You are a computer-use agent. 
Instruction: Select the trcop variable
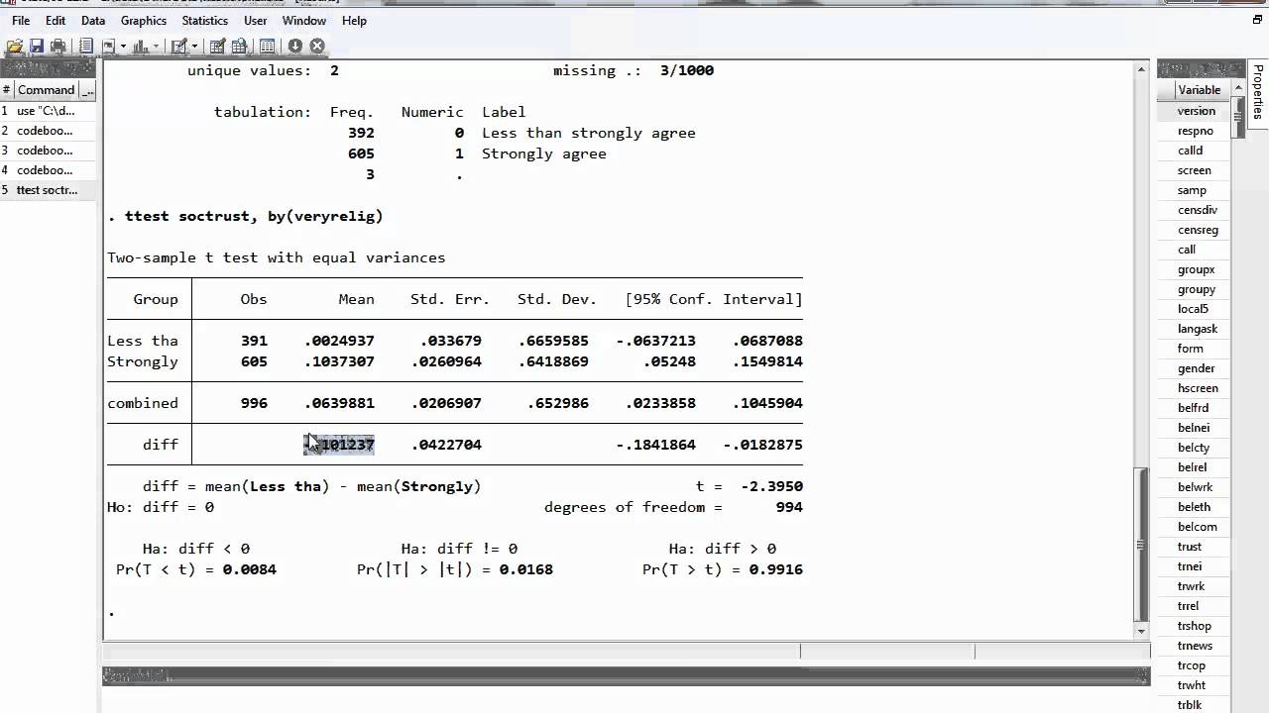1191,665
